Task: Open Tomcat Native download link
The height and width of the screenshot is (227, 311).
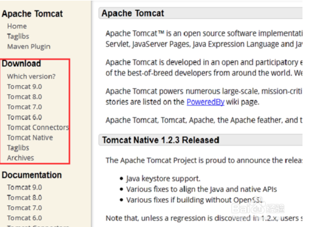Action: tap(30, 138)
